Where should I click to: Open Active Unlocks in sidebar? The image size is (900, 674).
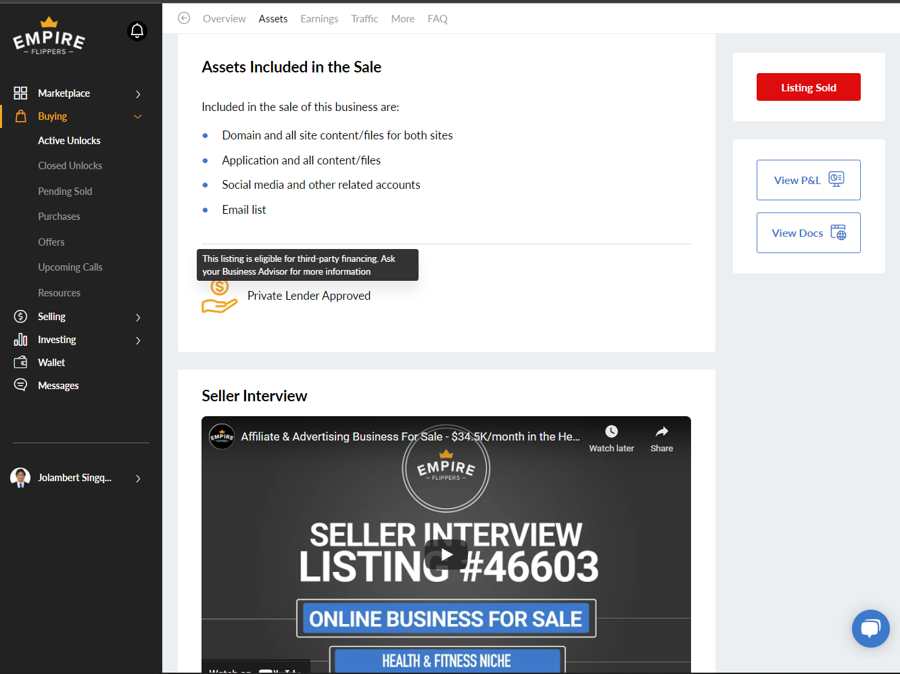coord(69,141)
